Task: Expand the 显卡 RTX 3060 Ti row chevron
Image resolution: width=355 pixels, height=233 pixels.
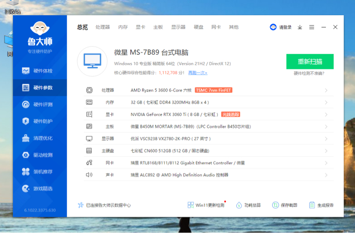Action: 326,115
